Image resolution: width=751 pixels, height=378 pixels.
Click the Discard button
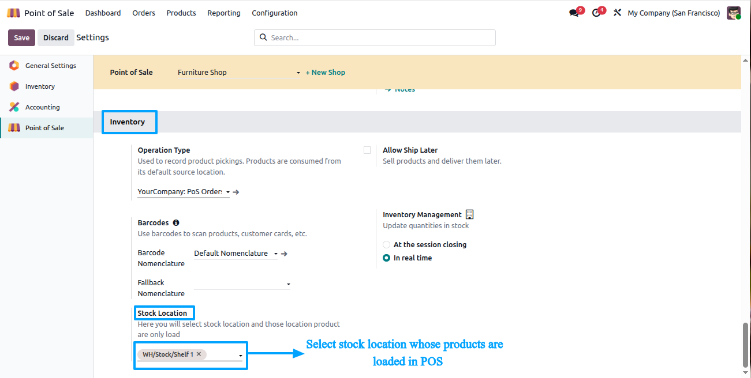point(56,37)
